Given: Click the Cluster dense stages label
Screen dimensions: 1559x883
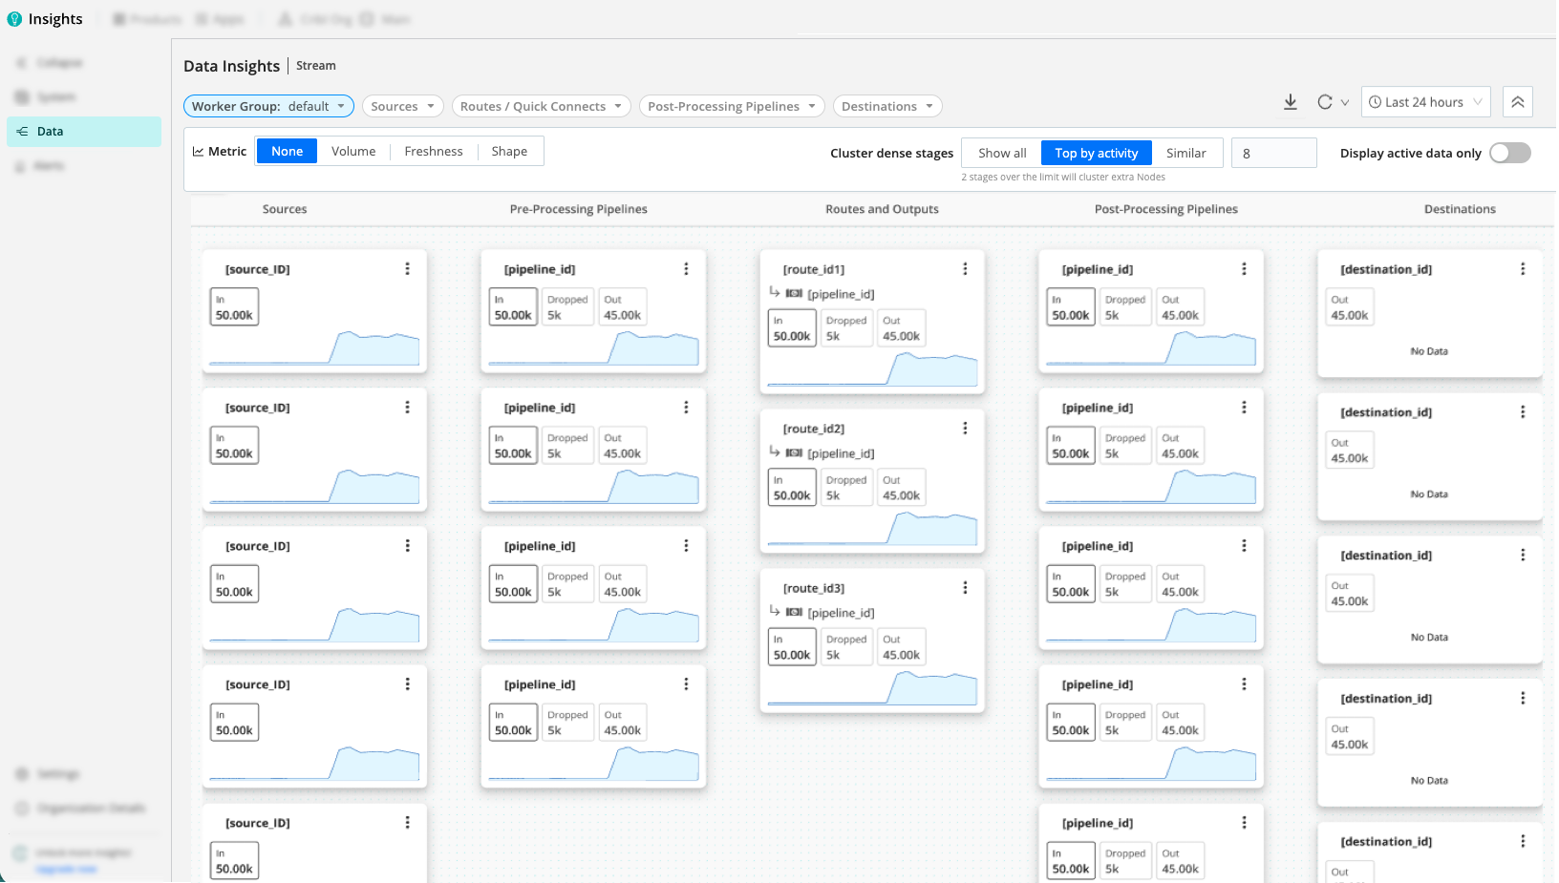Looking at the screenshot, I should (x=891, y=153).
